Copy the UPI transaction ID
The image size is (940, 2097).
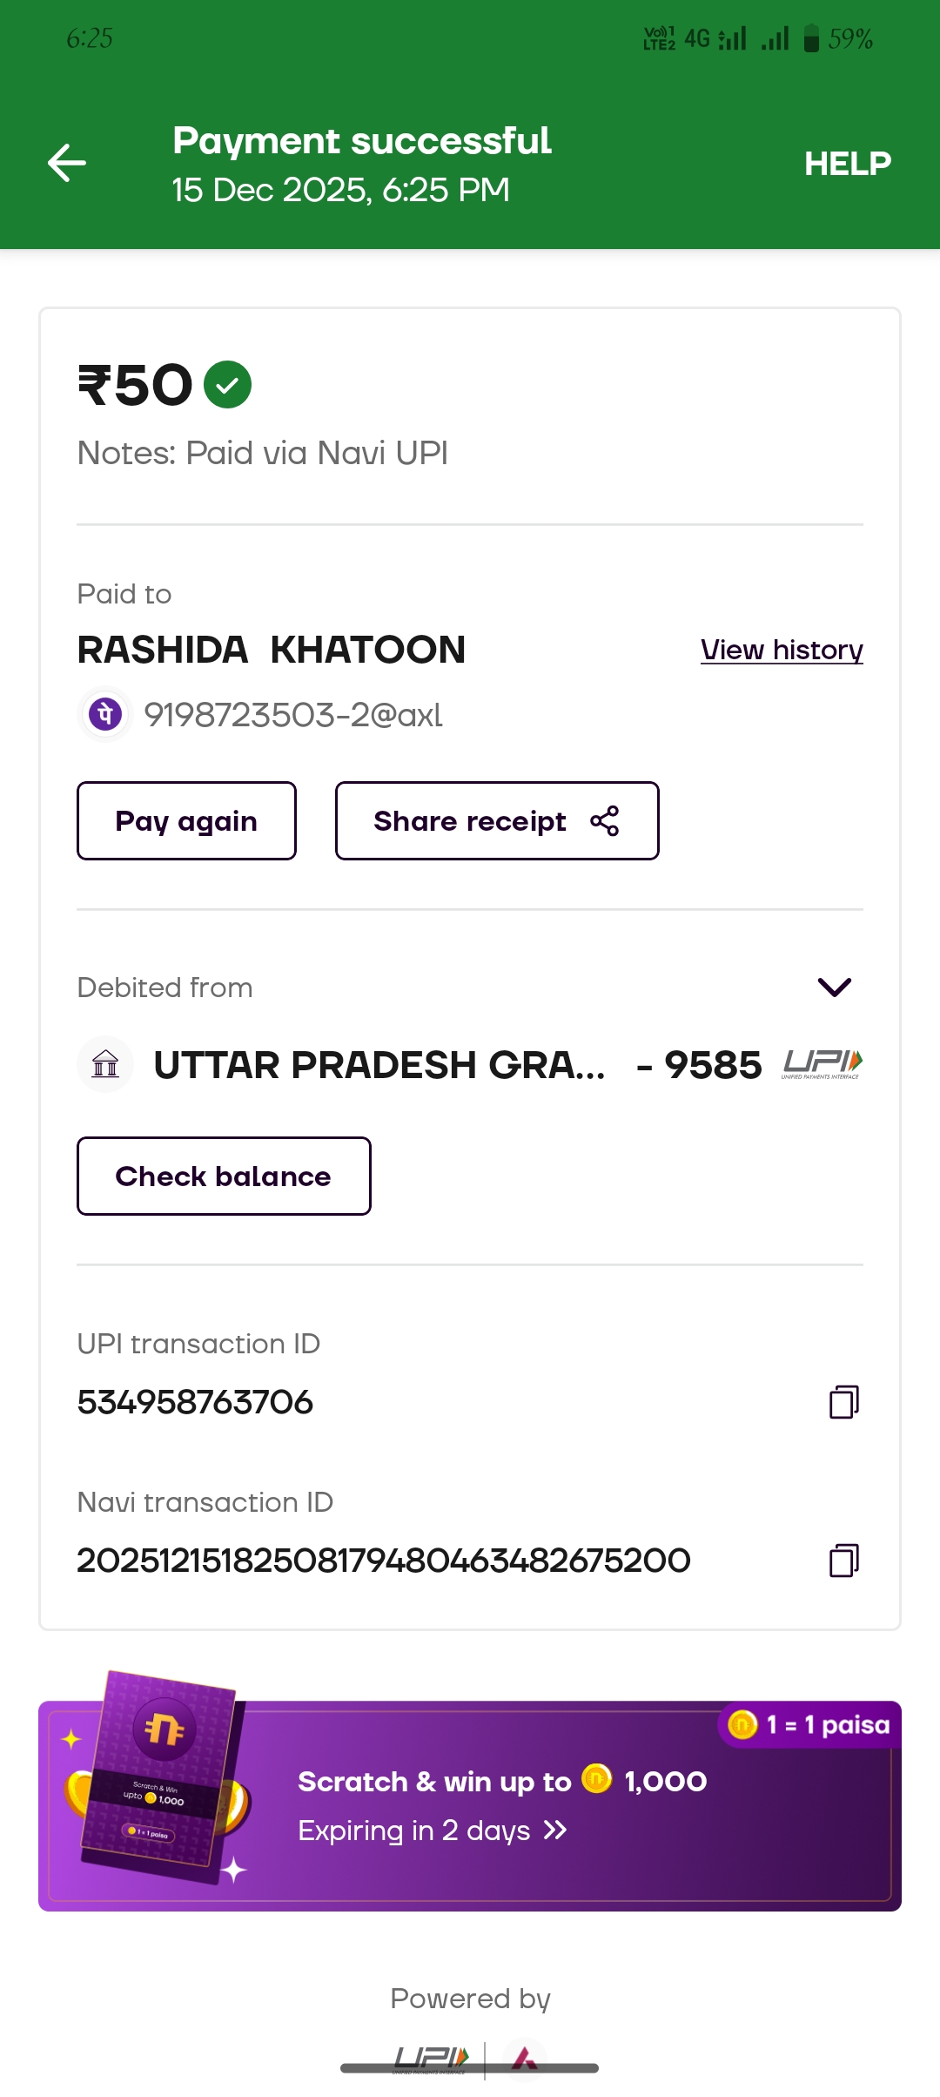tap(843, 1402)
